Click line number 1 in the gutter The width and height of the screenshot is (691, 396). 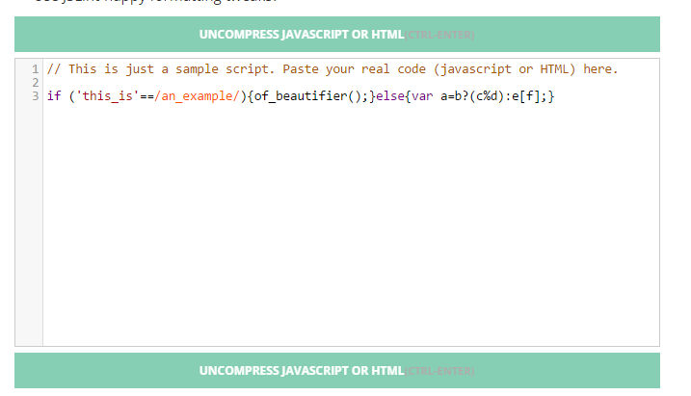(x=36, y=69)
